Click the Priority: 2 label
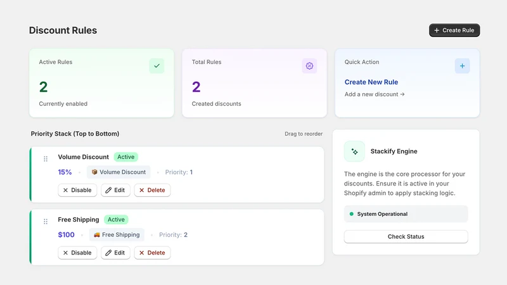This screenshot has width=507, height=285. pos(173,235)
